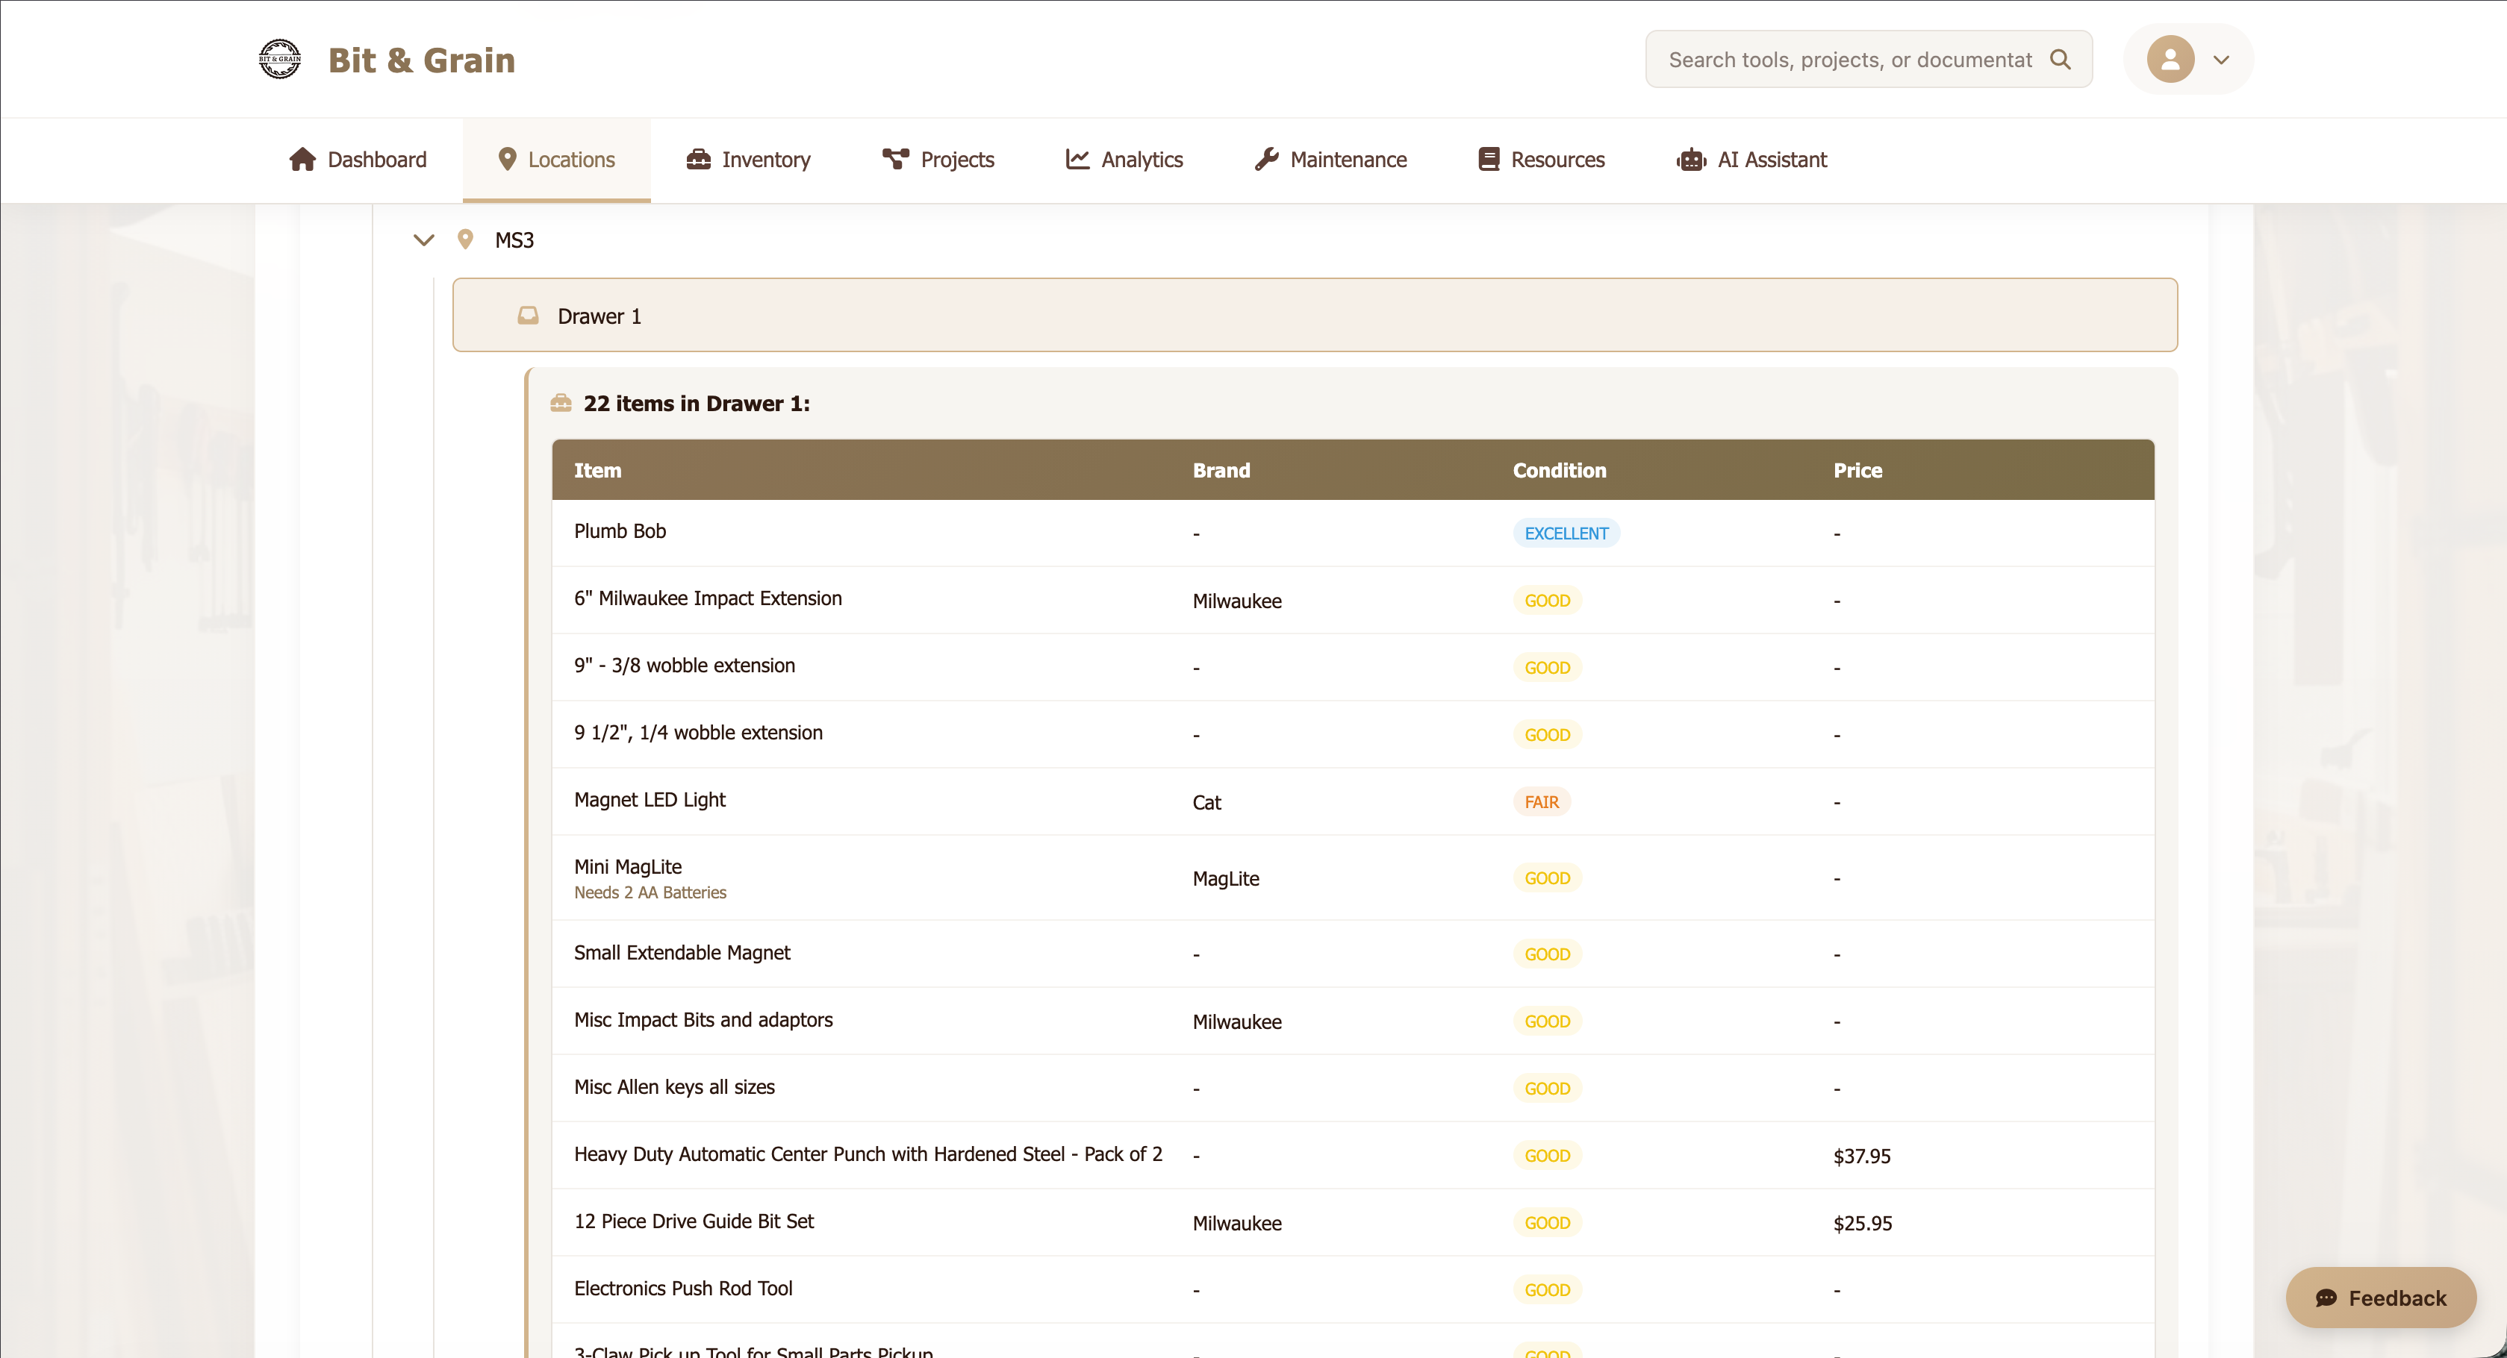Select the Inventory toolbox icon
Image resolution: width=2507 pixels, height=1358 pixels.
[699, 159]
